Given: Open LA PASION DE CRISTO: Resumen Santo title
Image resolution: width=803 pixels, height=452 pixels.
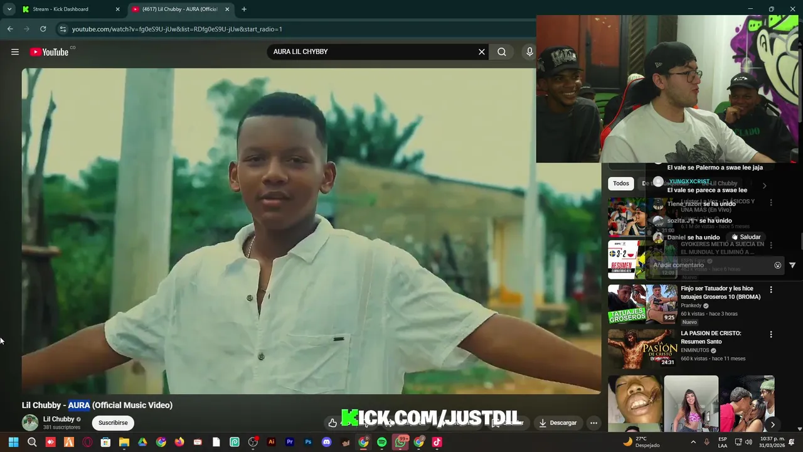Looking at the screenshot, I should (711, 337).
